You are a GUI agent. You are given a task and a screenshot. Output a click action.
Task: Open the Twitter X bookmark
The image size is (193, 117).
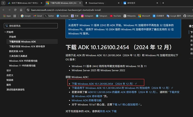point(49,16)
